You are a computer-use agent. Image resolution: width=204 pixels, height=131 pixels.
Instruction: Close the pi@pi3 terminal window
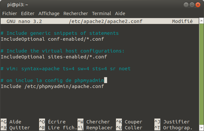point(198,5)
